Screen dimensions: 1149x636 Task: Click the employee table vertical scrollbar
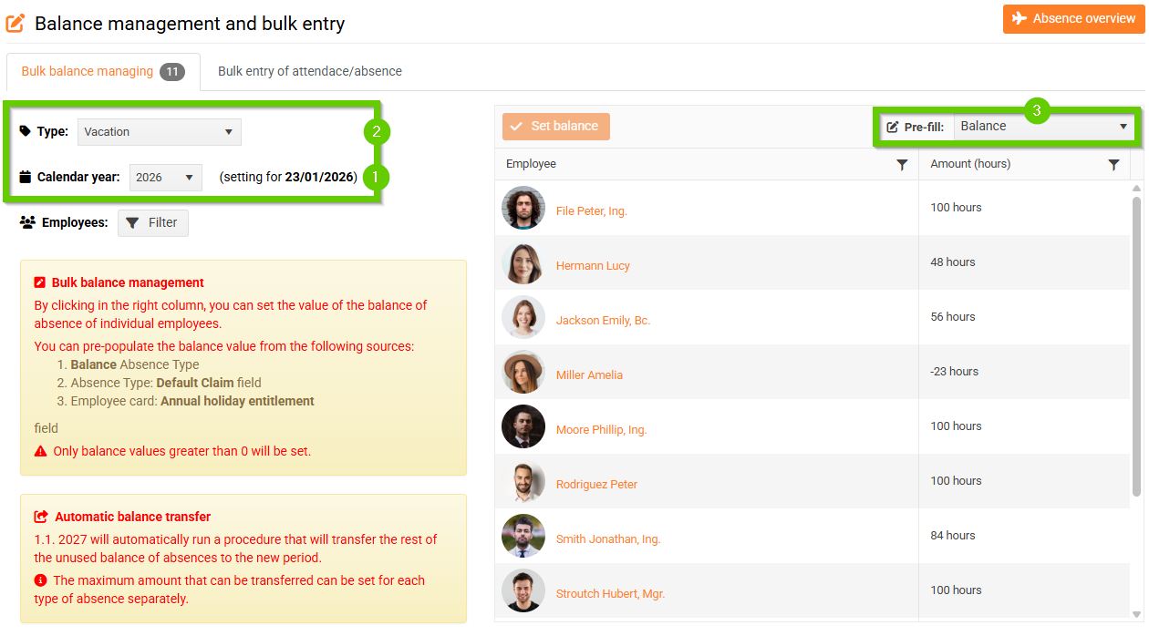[1136, 346]
